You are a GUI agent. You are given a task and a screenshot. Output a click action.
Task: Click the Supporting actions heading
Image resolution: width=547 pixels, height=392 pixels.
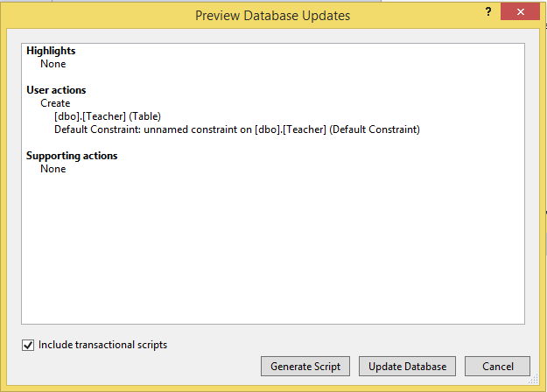(72, 156)
